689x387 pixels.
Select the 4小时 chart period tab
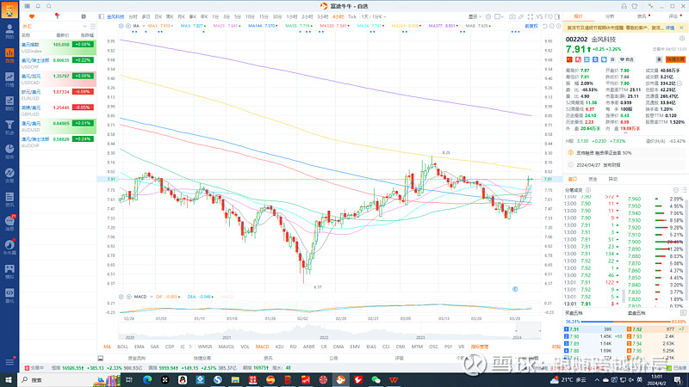tap(338, 16)
